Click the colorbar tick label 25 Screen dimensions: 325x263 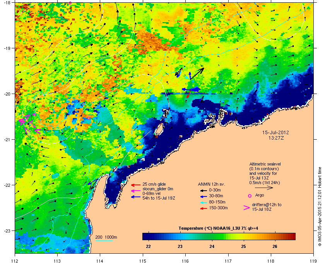(243, 246)
